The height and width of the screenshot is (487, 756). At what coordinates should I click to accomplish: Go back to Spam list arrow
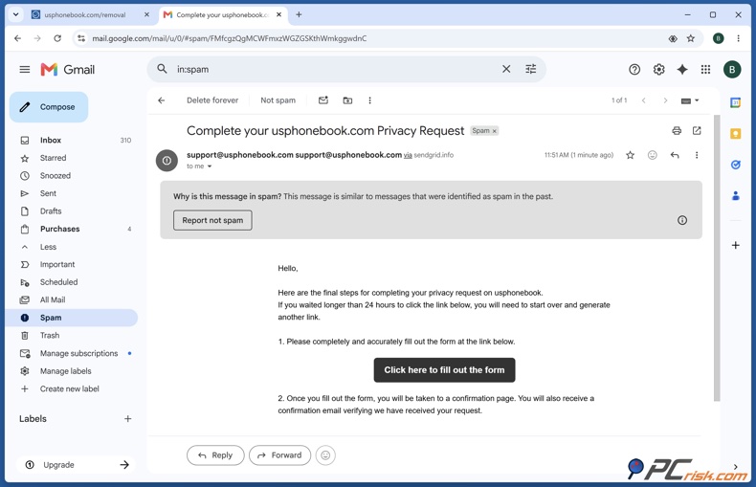pyautogui.click(x=162, y=100)
